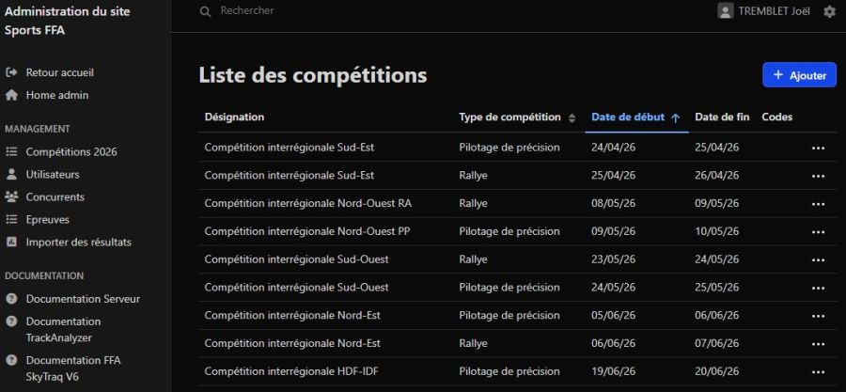
Task: Open actions menu for HDF-IDF competition
Action: click(818, 371)
